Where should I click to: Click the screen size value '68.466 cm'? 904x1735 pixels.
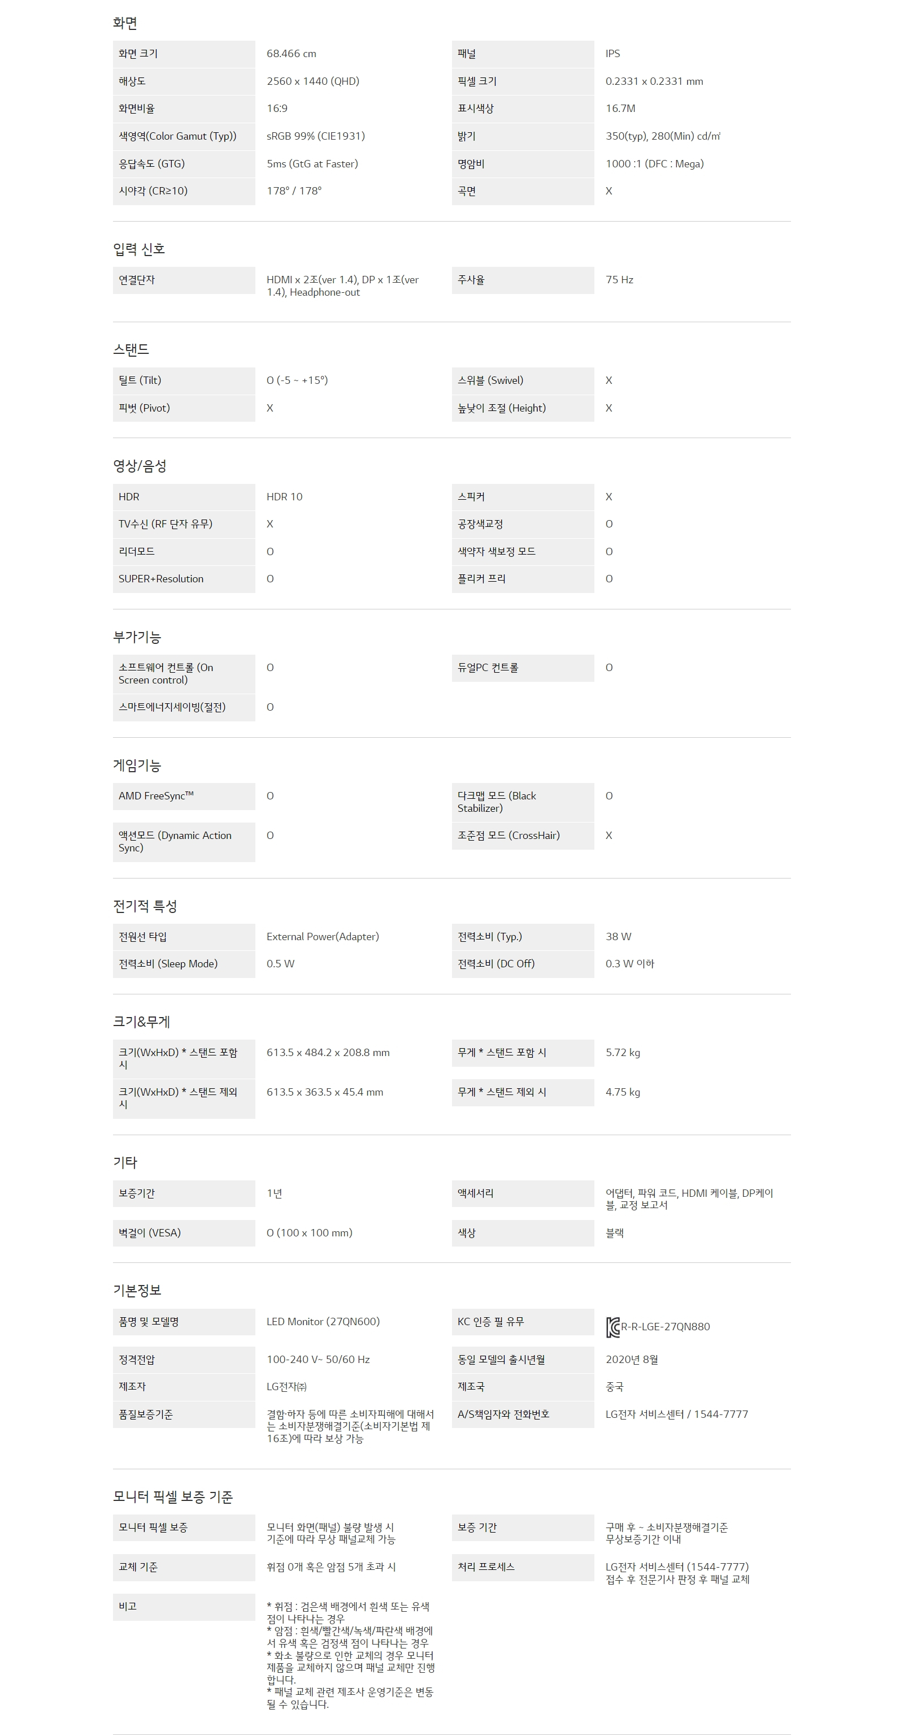292,54
